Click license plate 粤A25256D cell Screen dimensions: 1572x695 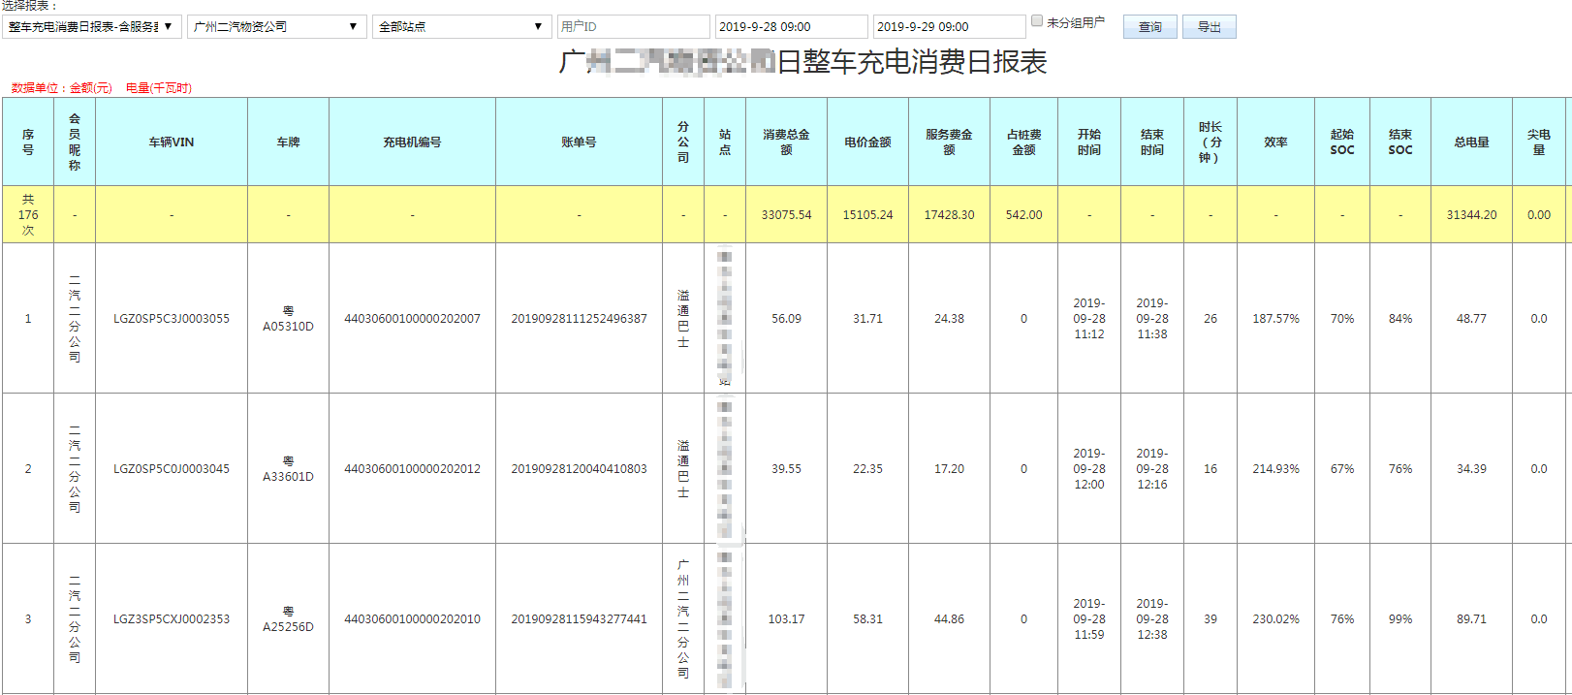[x=288, y=619]
